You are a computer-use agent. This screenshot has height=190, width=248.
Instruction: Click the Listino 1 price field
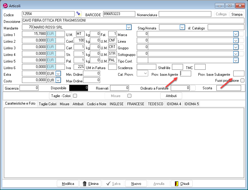pos(34,34)
